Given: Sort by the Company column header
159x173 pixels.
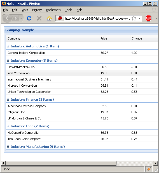Looking at the screenshot, I should click(x=52, y=38).
